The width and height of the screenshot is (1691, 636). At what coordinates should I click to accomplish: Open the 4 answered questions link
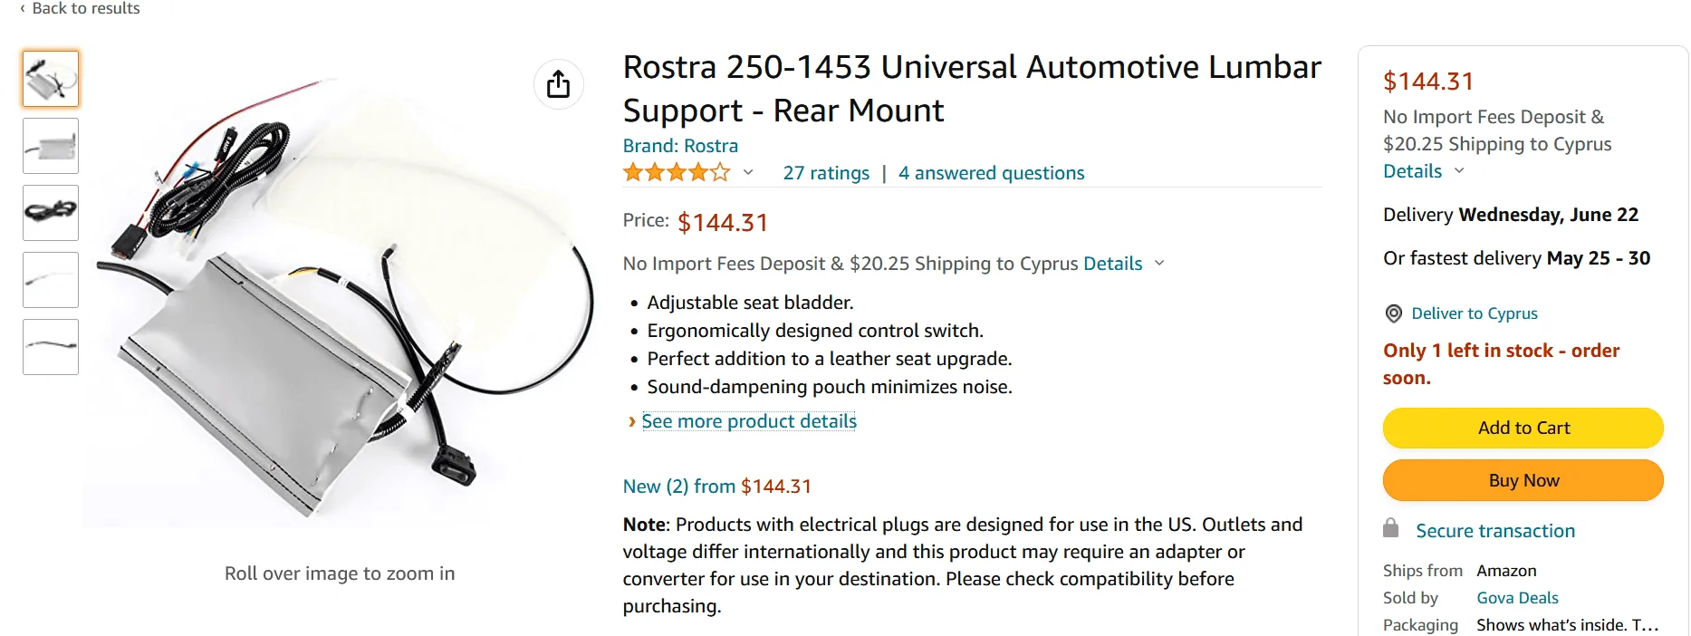point(991,173)
